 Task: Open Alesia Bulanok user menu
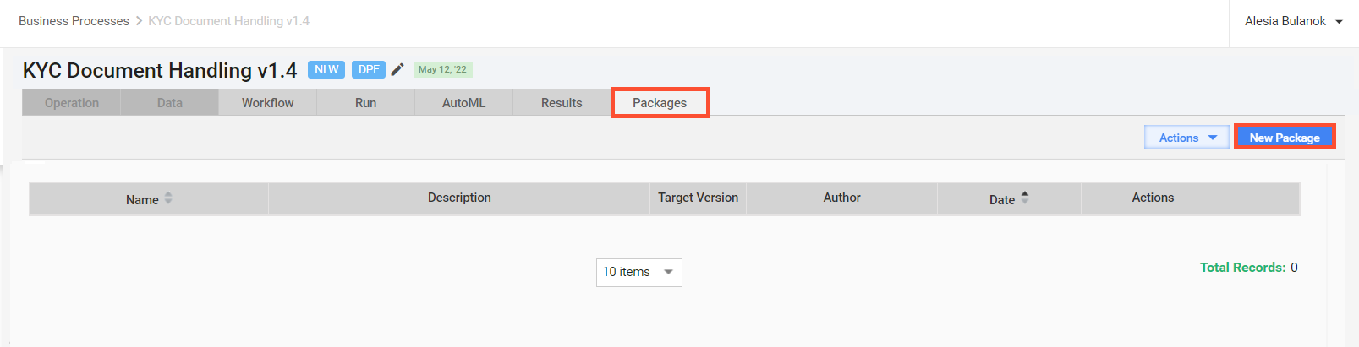[1293, 21]
